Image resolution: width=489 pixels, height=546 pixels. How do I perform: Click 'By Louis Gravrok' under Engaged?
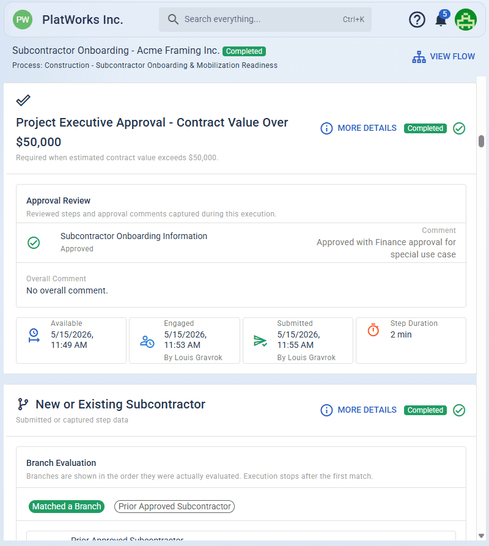coord(193,358)
